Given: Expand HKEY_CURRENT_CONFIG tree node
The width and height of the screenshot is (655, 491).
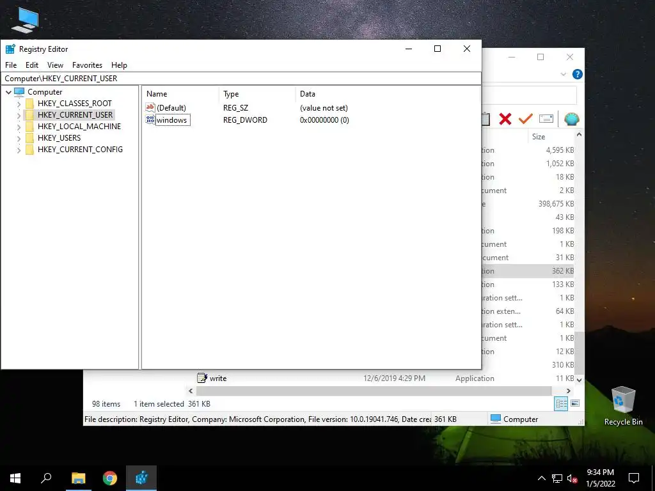Looking at the screenshot, I should (x=19, y=150).
